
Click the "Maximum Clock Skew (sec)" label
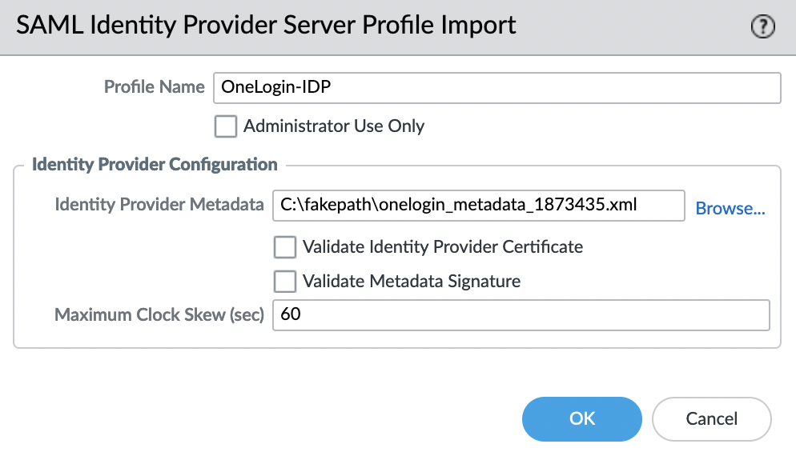[159, 314]
